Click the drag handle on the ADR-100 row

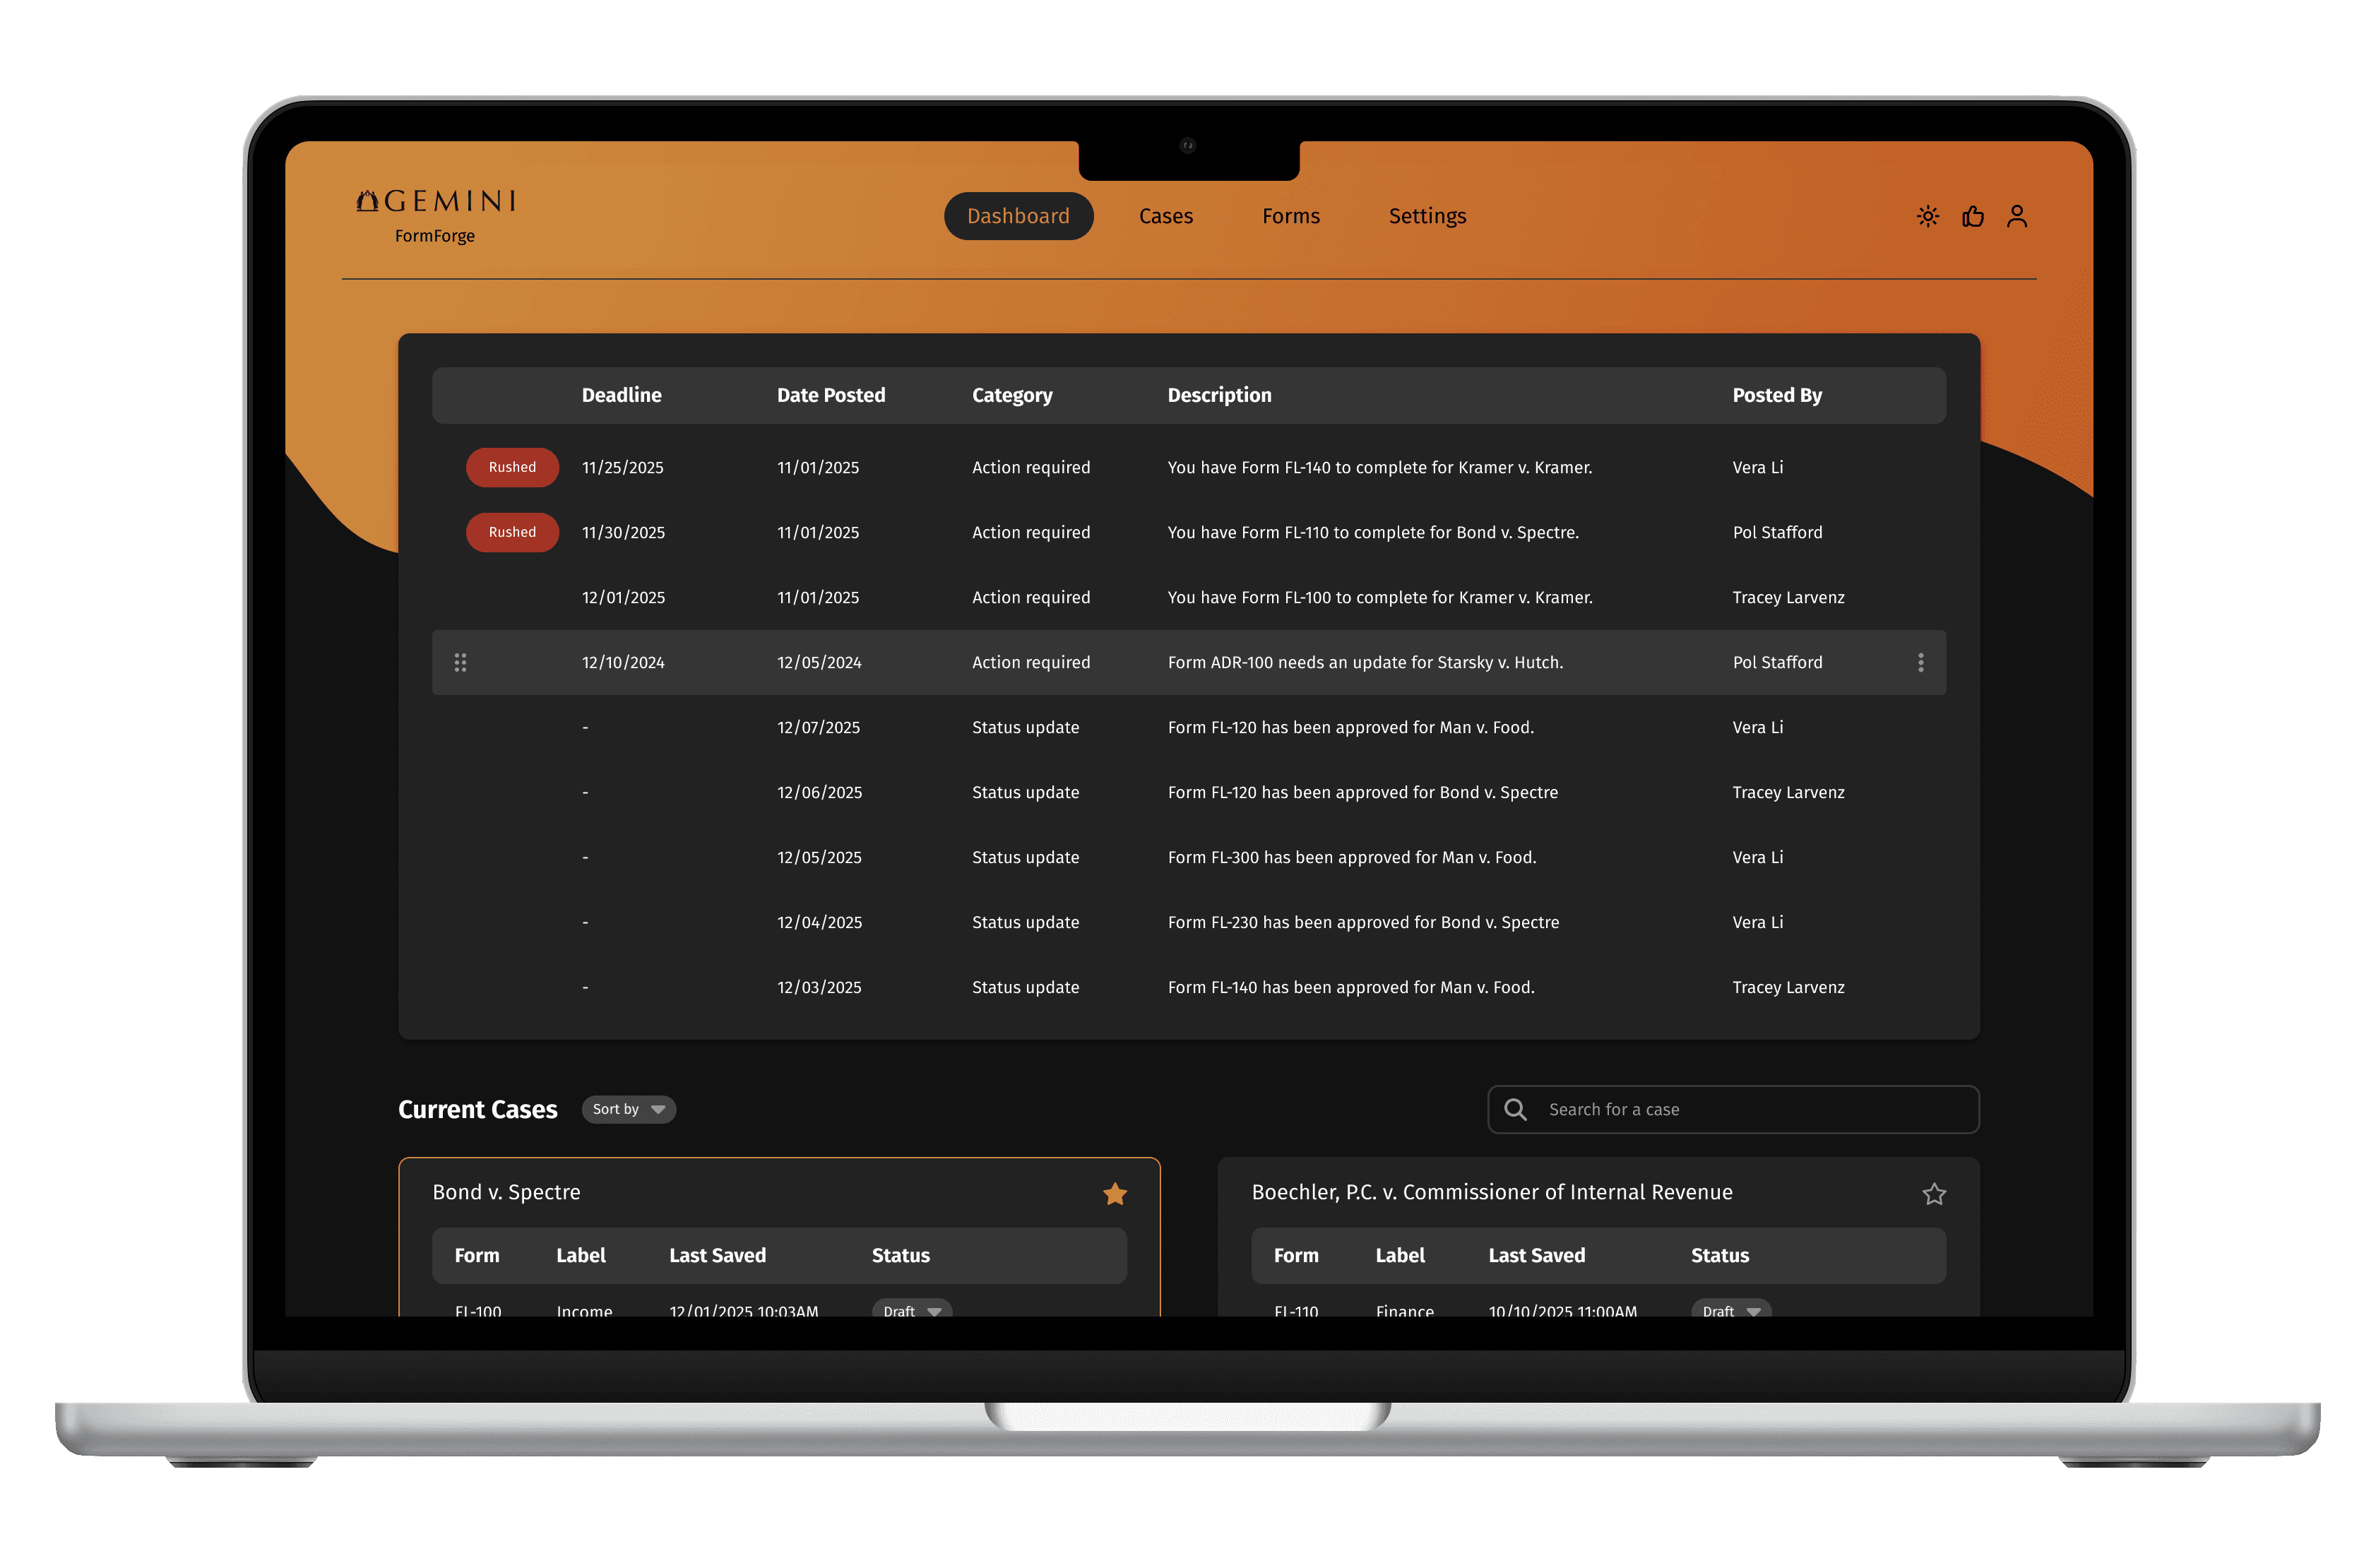tap(460, 662)
